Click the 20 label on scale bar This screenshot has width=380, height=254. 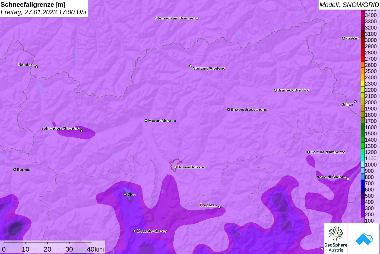[47, 249]
